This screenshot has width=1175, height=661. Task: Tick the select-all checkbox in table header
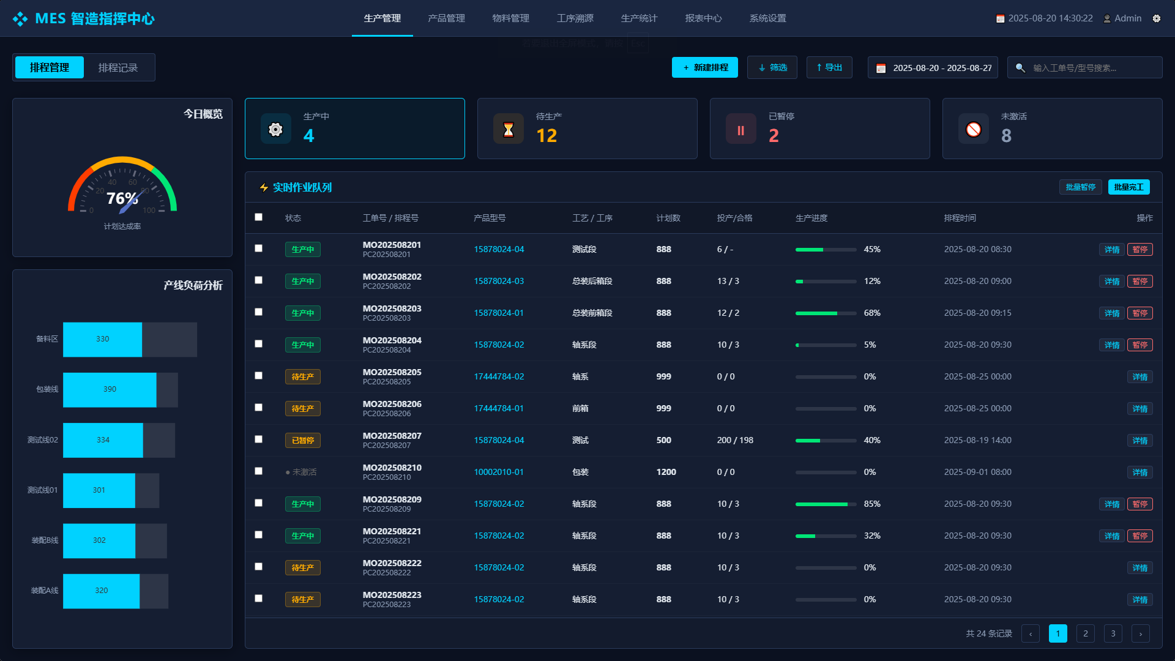(x=258, y=217)
